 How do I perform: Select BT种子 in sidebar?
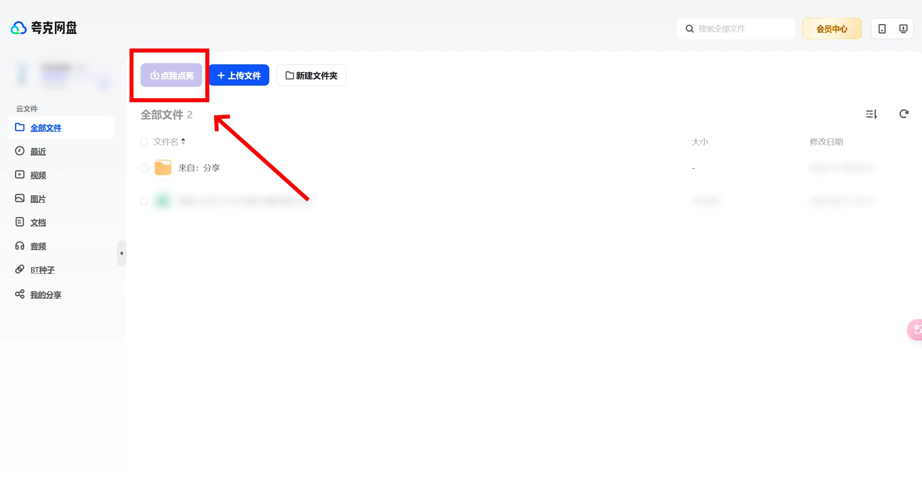[42, 270]
